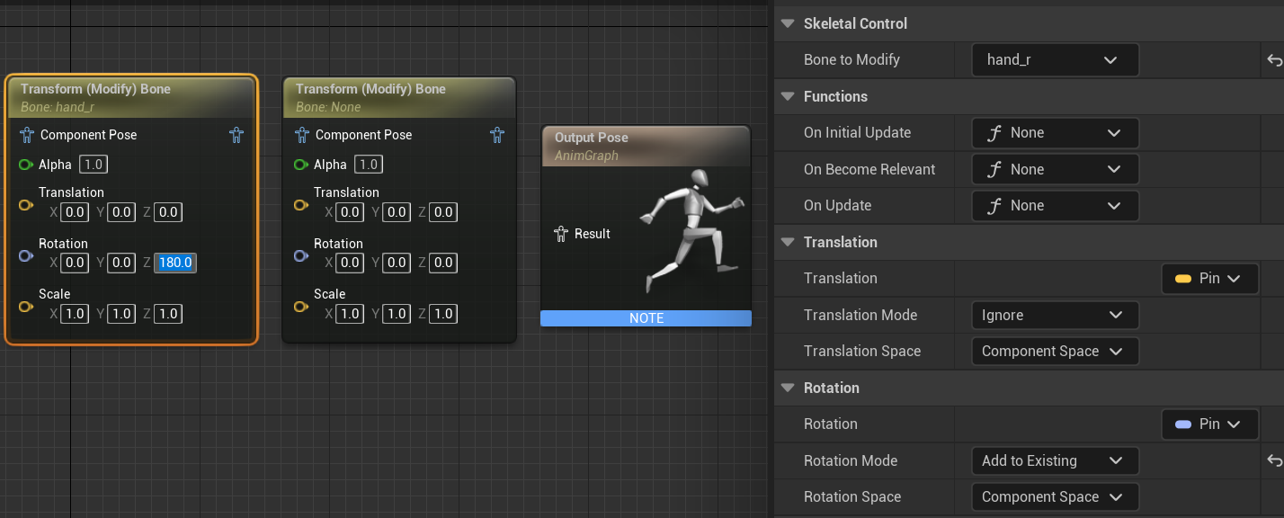The height and width of the screenshot is (518, 1284).
Task: Open Translation Mode Ignore dropdown
Action: tap(1056, 315)
